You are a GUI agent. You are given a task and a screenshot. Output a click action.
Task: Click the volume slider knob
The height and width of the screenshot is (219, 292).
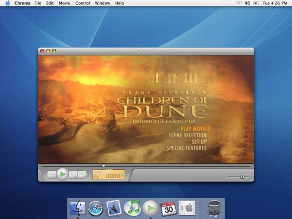click(x=242, y=177)
